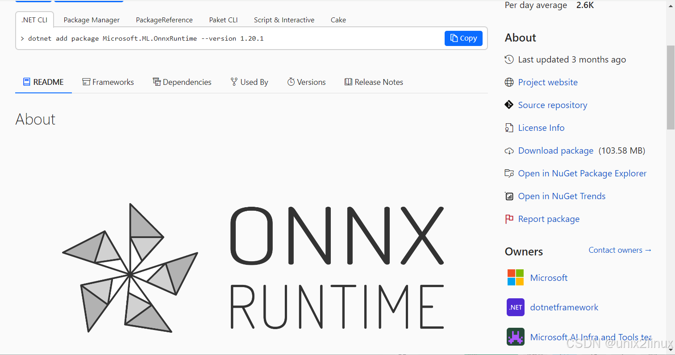Open Microsoft AI Infra and Tools team link
This screenshot has width=675, height=355.
(591, 337)
